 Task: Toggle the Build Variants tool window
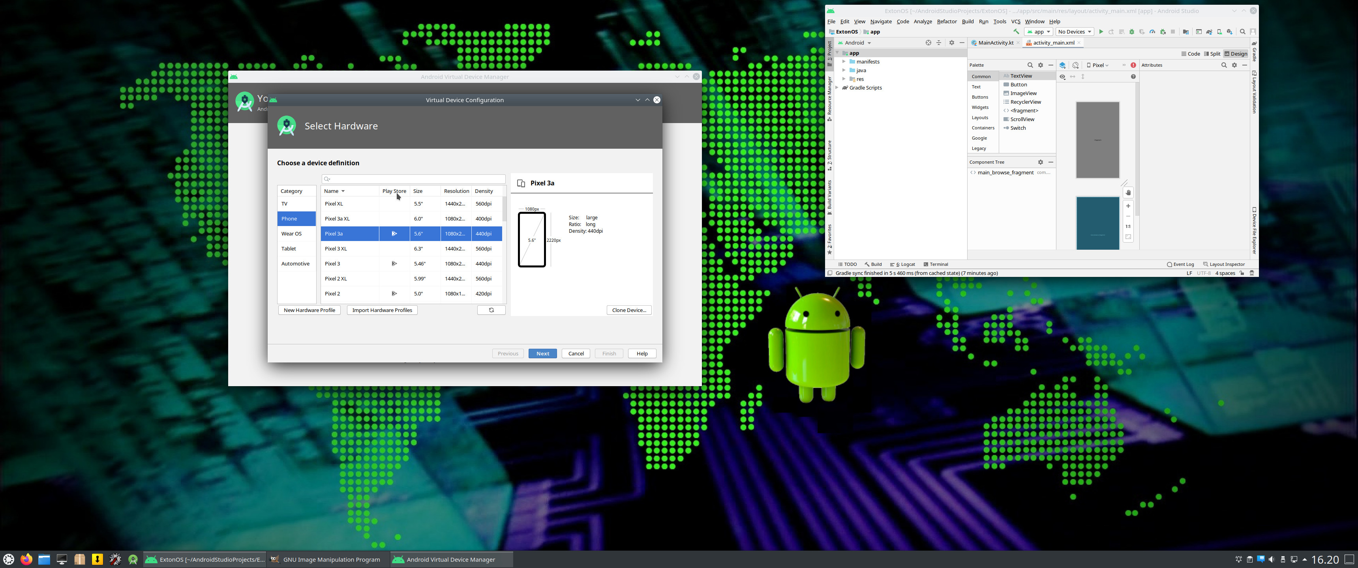[x=829, y=198]
